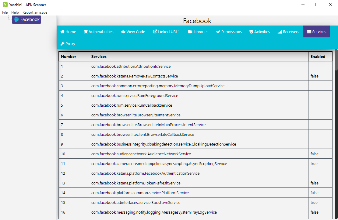This screenshot has width=338, height=220.
Task: Select the AttributionIdService row text
Action: 131,67
